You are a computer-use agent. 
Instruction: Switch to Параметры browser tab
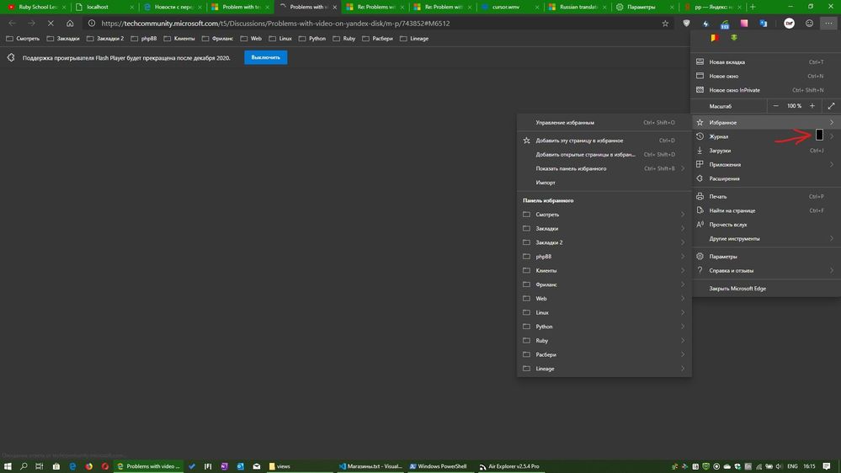pos(645,7)
